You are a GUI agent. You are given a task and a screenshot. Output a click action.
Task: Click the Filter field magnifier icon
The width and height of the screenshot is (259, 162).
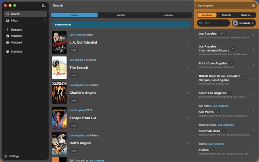tap(201, 23)
